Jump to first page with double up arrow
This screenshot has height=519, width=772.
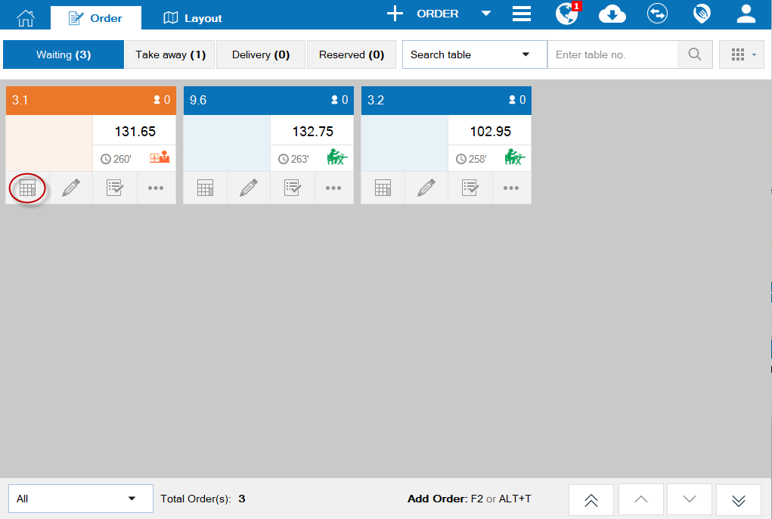click(x=591, y=500)
